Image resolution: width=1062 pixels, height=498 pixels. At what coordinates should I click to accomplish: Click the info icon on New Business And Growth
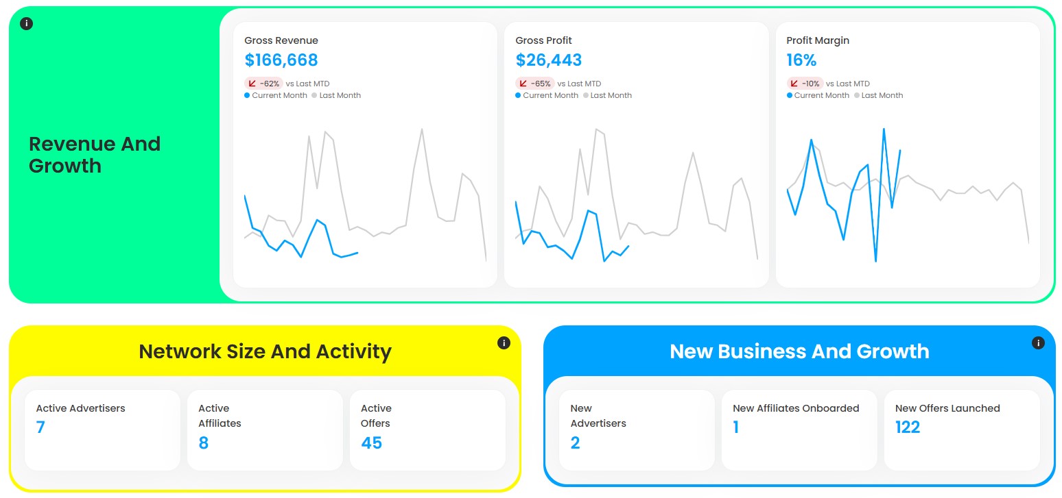tap(1038, 343)
